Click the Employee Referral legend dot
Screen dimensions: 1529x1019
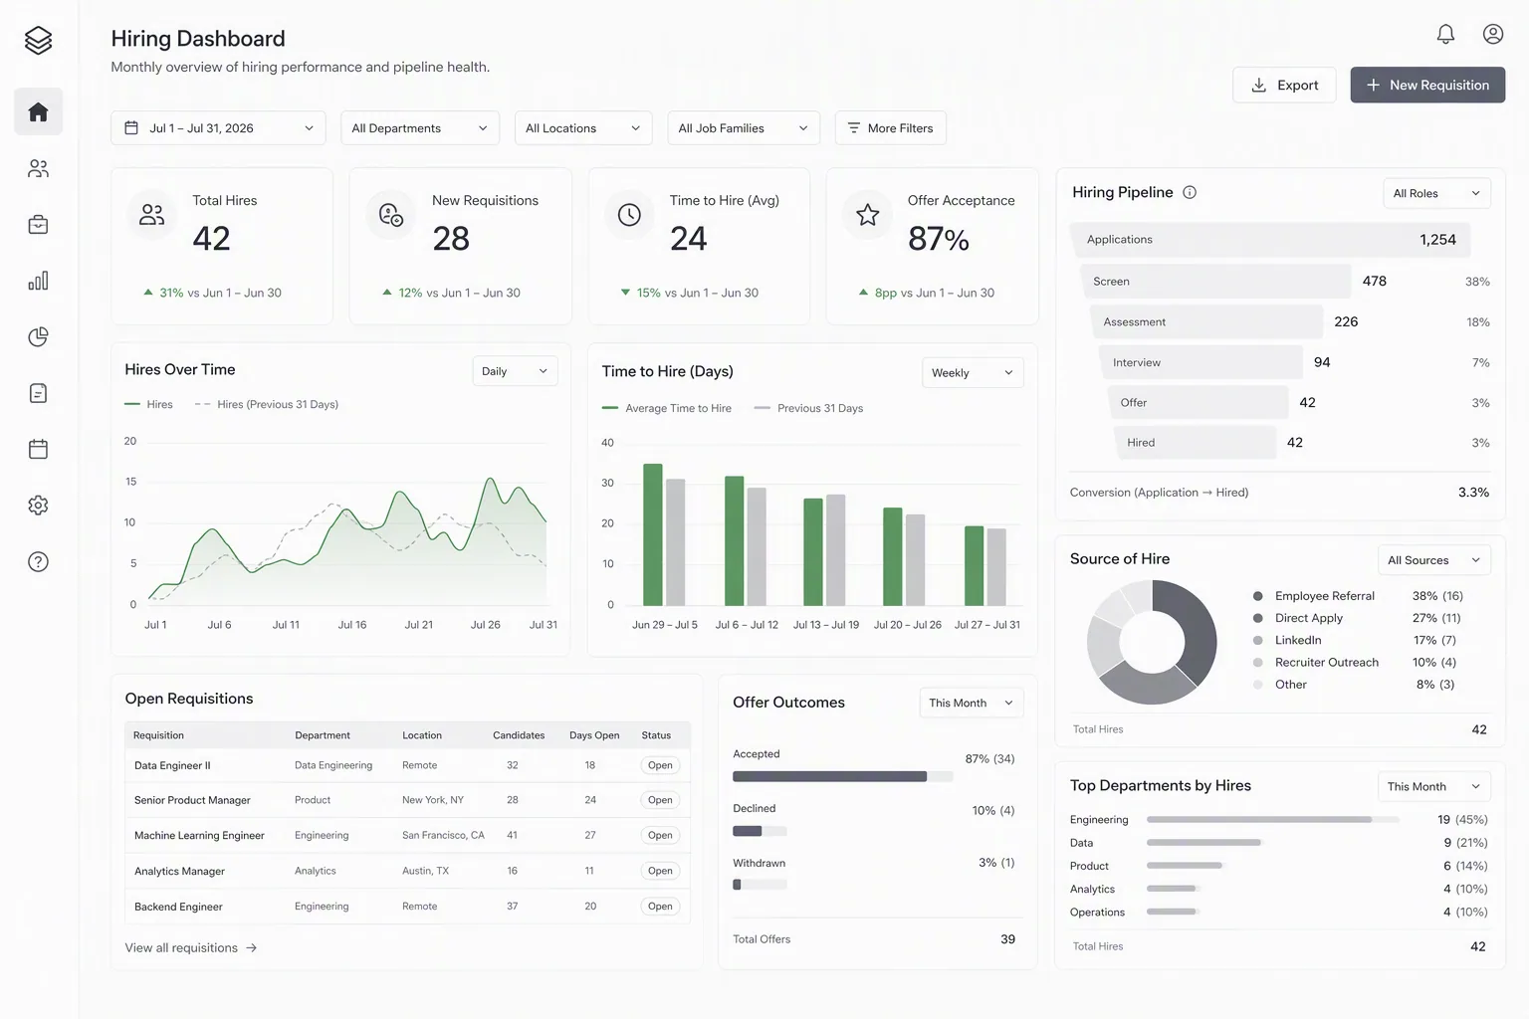1258,596
